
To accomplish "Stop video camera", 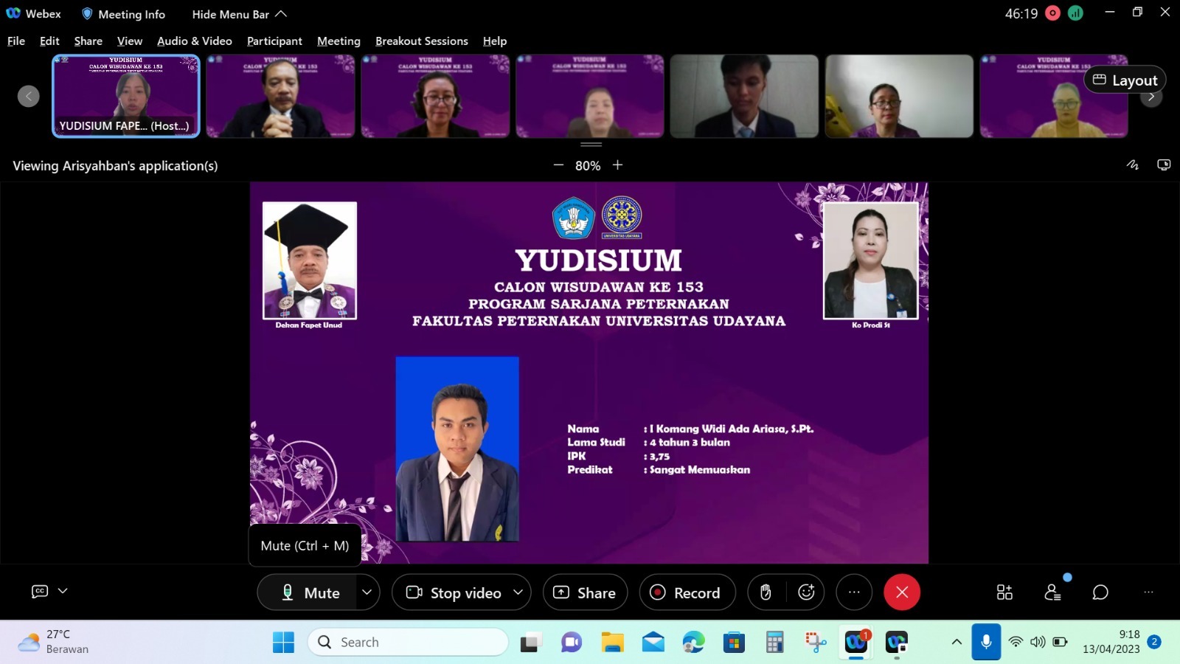I will point(454,592).
